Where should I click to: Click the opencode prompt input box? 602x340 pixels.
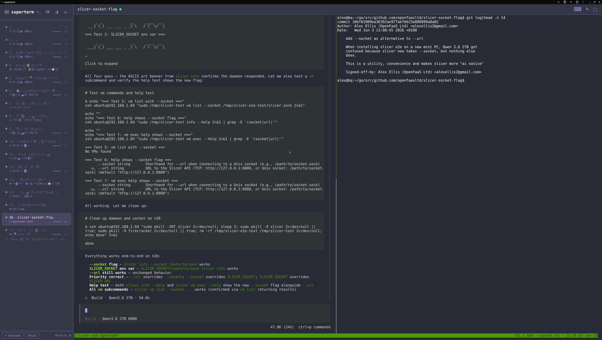pyautogui.click(x=204, y=314)
